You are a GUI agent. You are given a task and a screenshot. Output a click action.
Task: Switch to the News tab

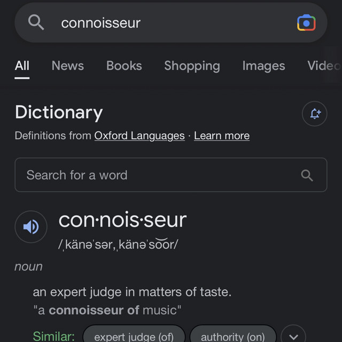click(x=68, y=66)
